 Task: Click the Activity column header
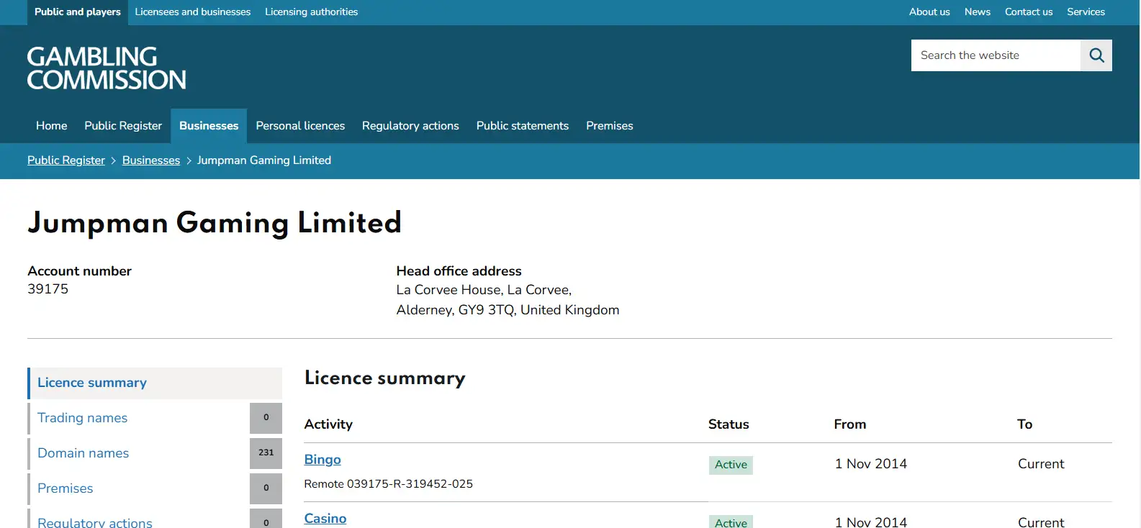[x=328, y=424]
